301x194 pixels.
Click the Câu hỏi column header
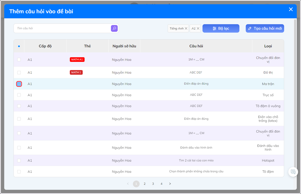pyautogui.click(x=196, y=46)
